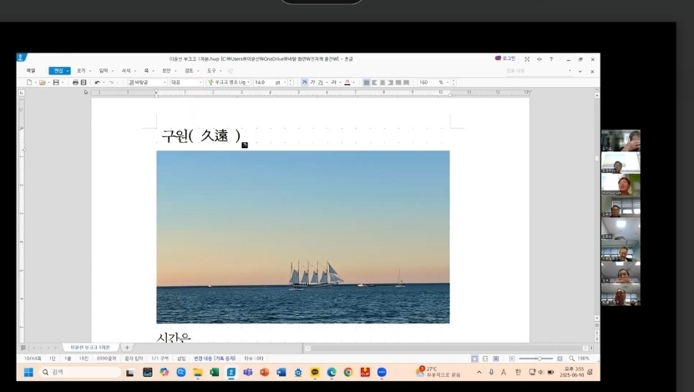
Task: Click the zoom slider in status bar
Action: [x=540, y=359]
